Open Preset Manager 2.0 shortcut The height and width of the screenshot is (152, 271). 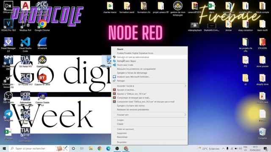click(x=8, y=45)
